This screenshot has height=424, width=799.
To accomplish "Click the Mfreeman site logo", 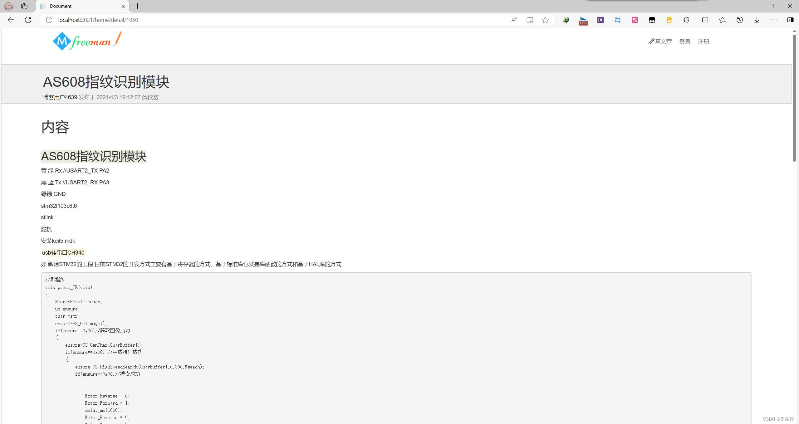I will (x=87, y=41).
